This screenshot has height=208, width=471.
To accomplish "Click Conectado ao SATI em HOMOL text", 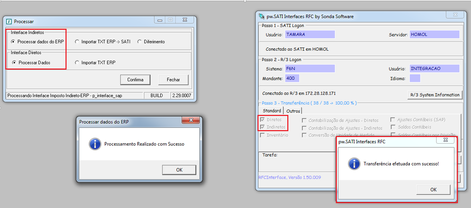I will 297,49.
